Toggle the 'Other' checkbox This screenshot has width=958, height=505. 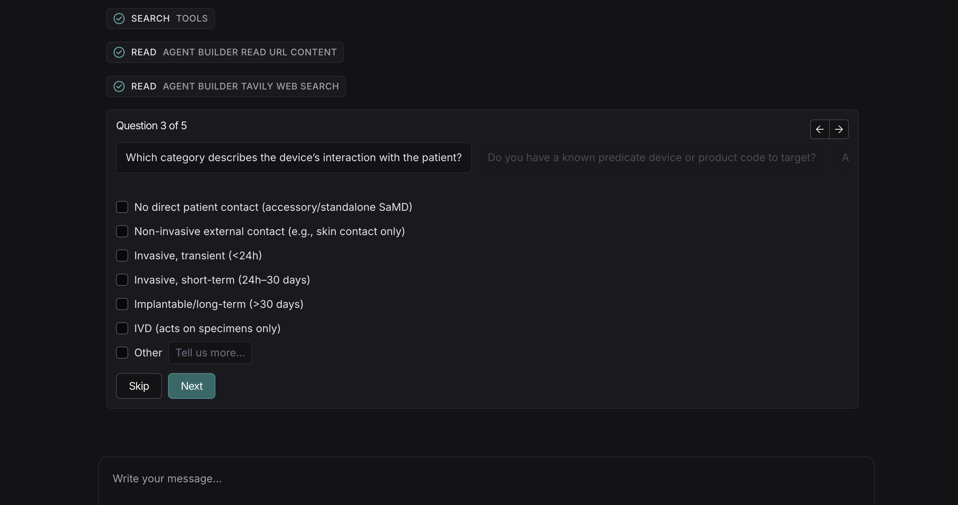tap(122, 353)
